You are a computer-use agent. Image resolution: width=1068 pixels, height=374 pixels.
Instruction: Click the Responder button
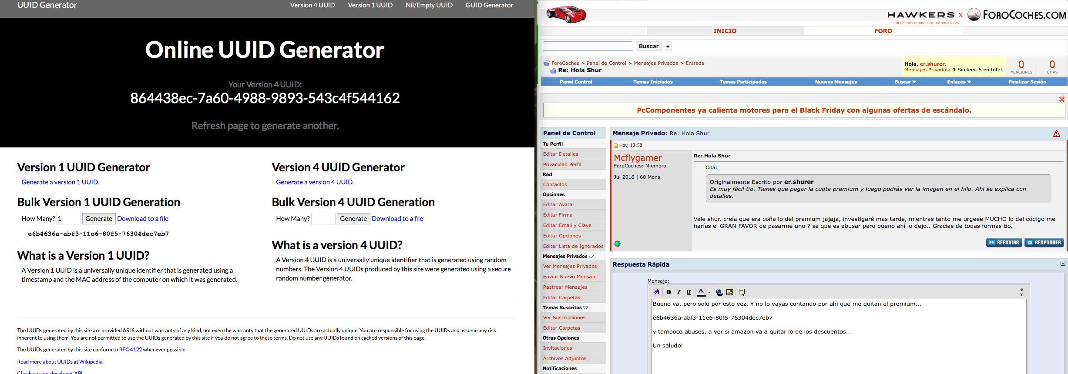coord(1044,243)
